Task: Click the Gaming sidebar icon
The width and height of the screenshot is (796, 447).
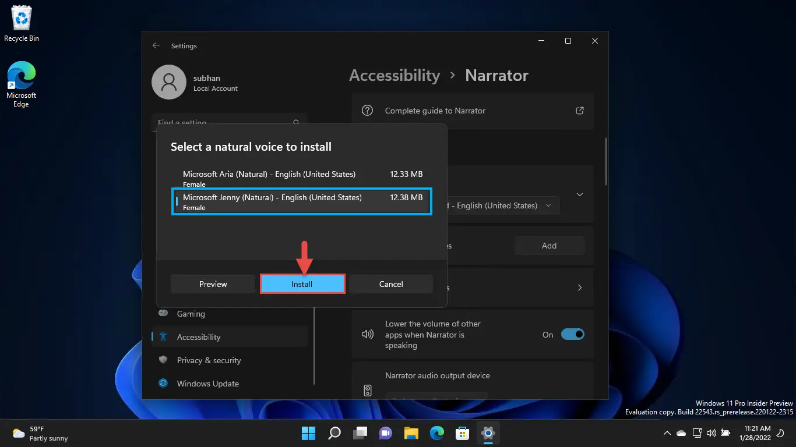Action: coord(164,313)
